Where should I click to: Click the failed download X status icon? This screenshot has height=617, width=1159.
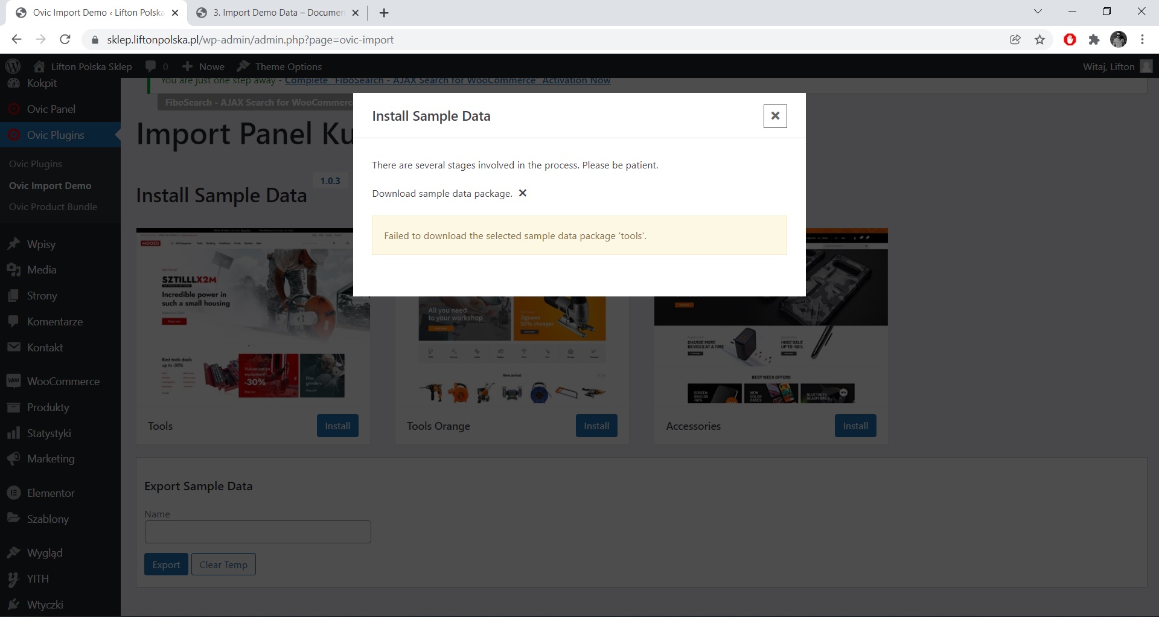(x=523, y=193)
